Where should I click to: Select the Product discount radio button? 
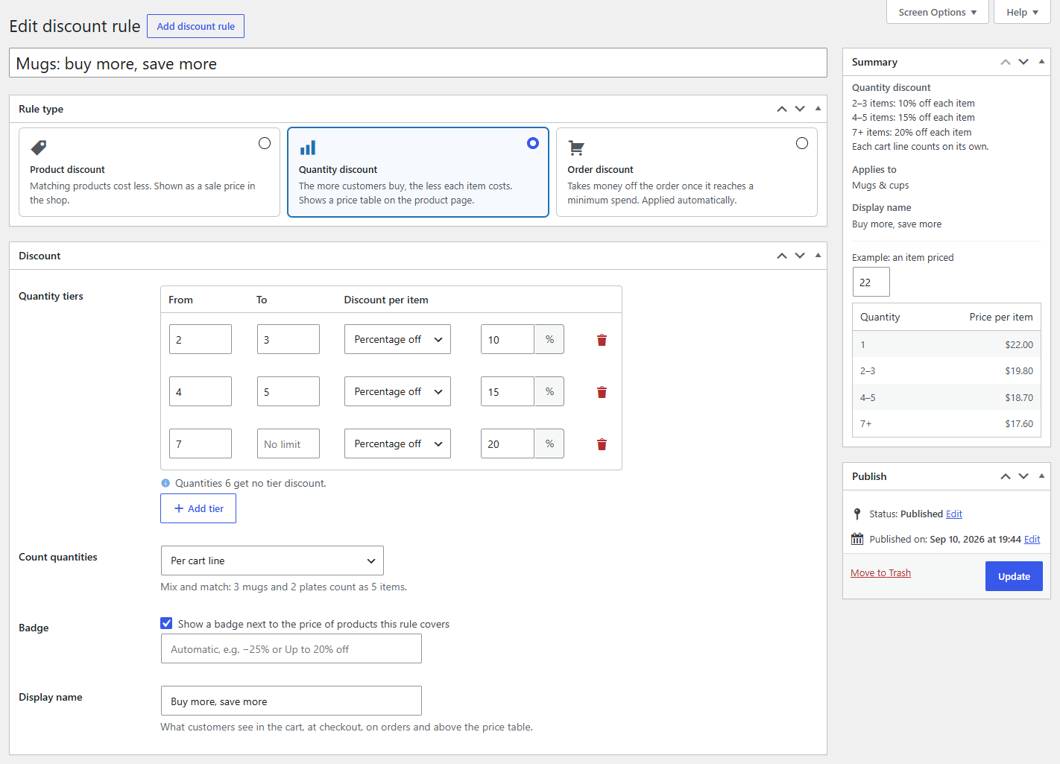tap(265, 143)
